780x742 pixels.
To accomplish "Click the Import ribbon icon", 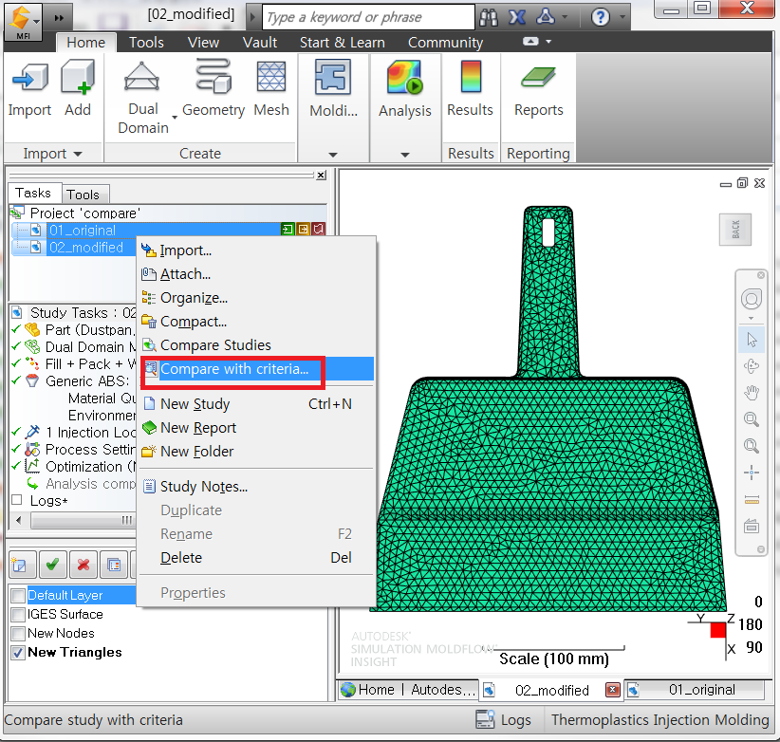I will [x=29, y=78].
